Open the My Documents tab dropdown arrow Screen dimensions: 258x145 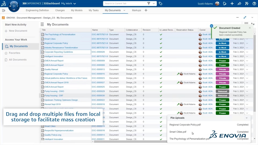[x=124, y=10]
